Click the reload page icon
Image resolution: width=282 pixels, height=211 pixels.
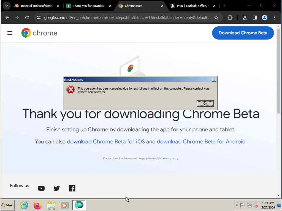[x=27, y=18]
